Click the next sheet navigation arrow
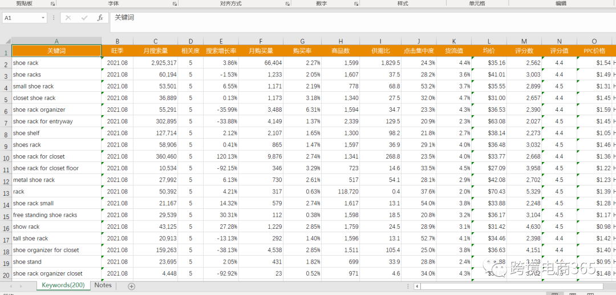The image size is (616, 295). (21, 286)
